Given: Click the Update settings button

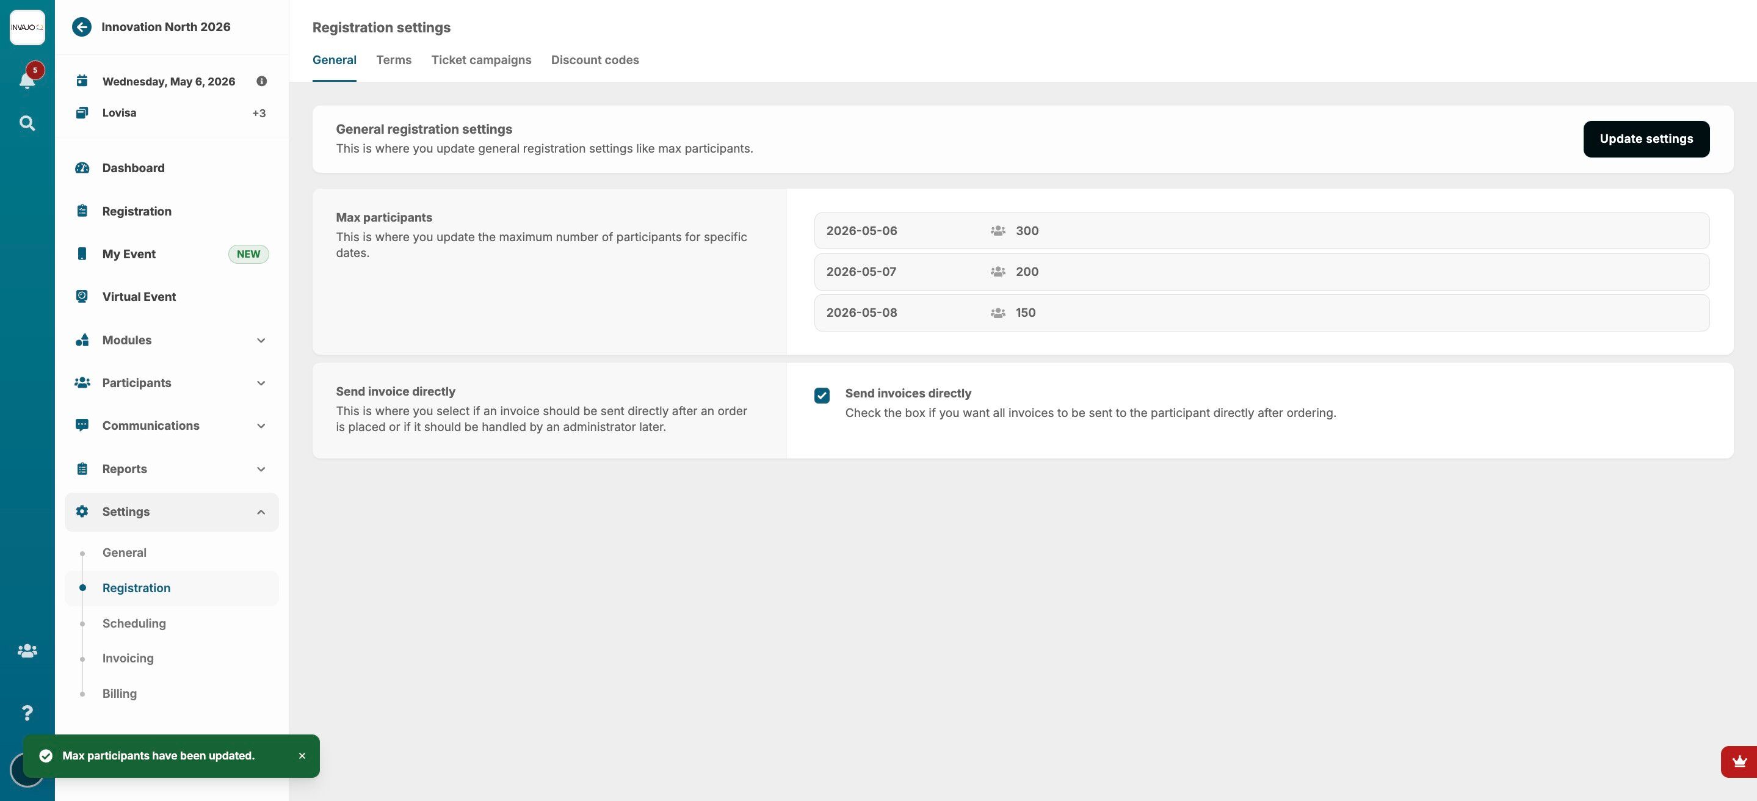Looking at the screenshot, I should 1646,139.
